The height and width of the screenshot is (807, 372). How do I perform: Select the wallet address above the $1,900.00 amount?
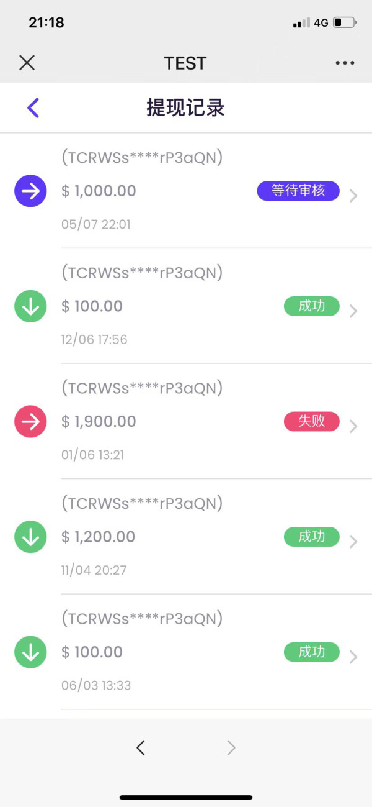[x=142, y=388]
